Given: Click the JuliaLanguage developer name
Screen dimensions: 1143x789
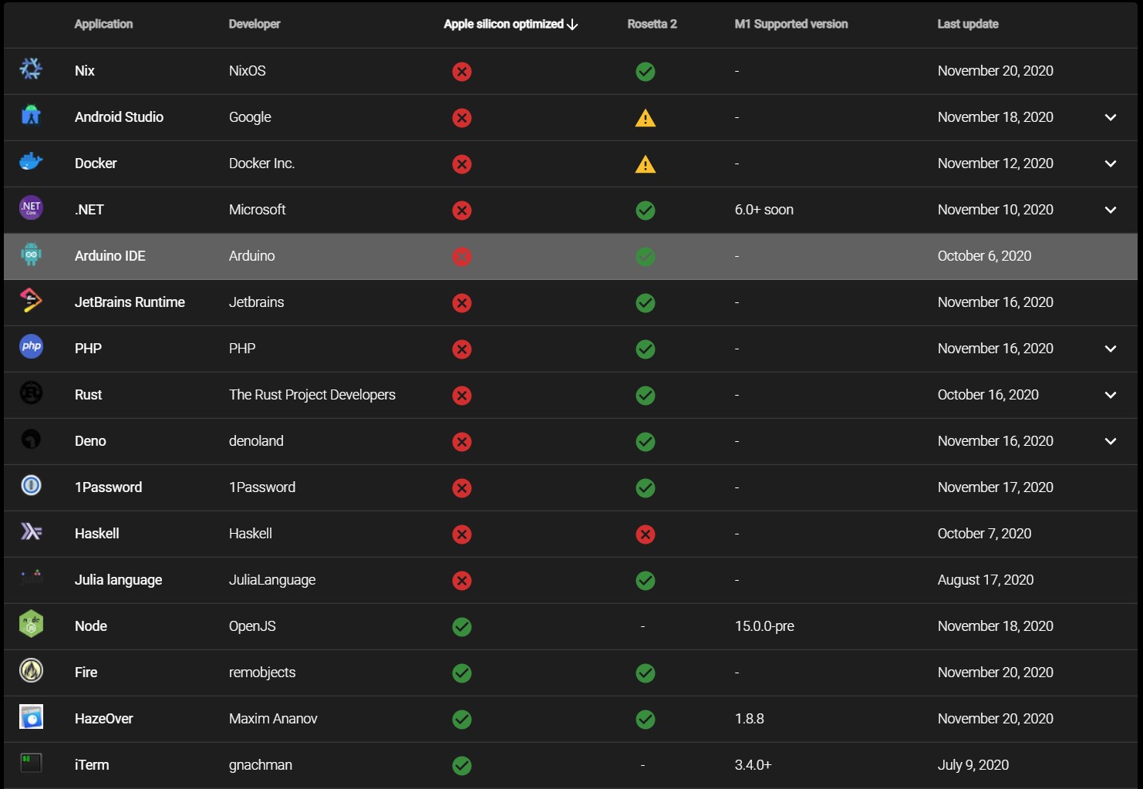Looking at the screenshot, I should pyautogui.click(x=272, y=579).
